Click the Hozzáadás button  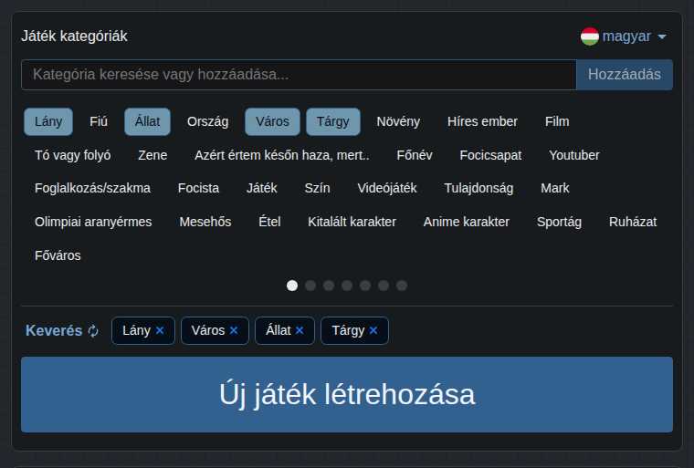coord(625,75)
